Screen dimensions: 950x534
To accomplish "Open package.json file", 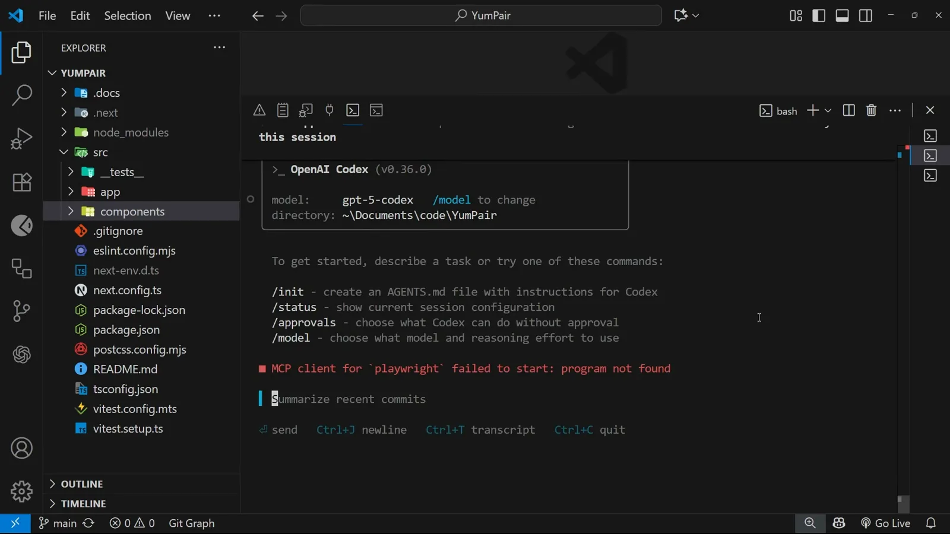I will [141, 330].
